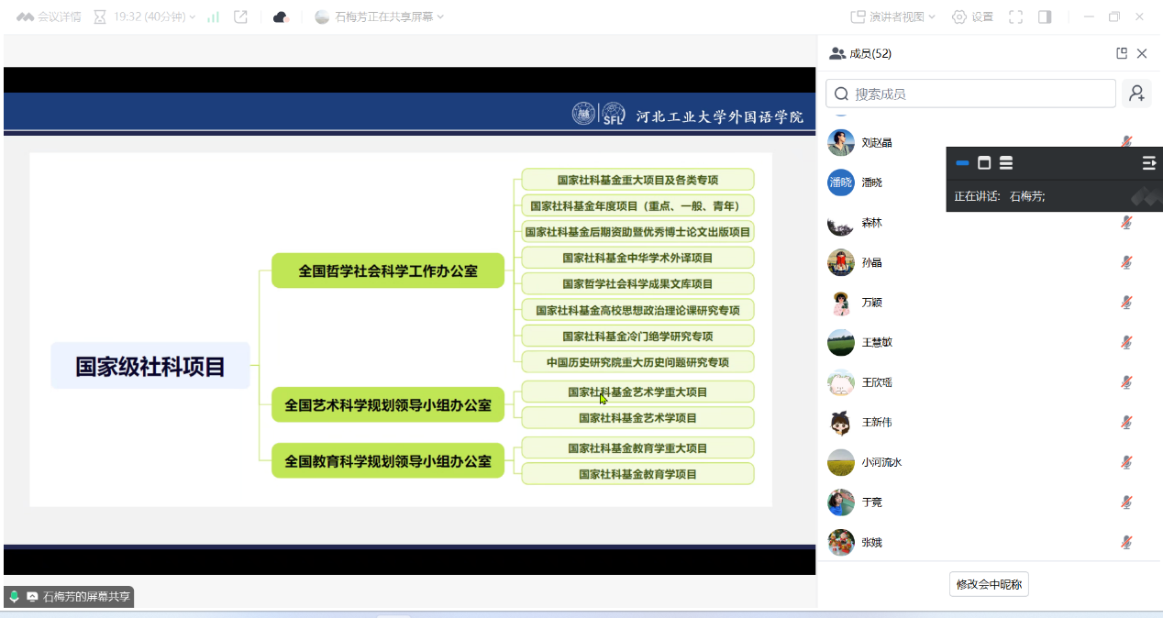The image size is (1163, 618).
Task: Open 设置 settings
Action: (972, 17)
